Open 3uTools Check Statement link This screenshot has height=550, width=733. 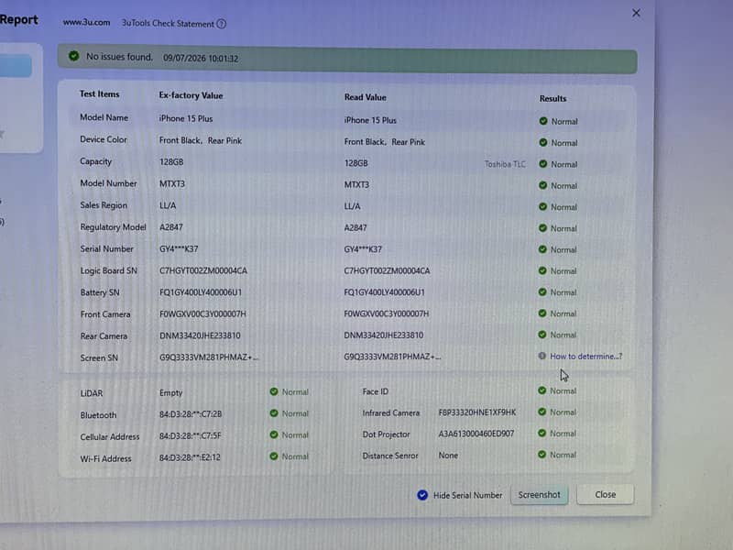tap(168, 24)
